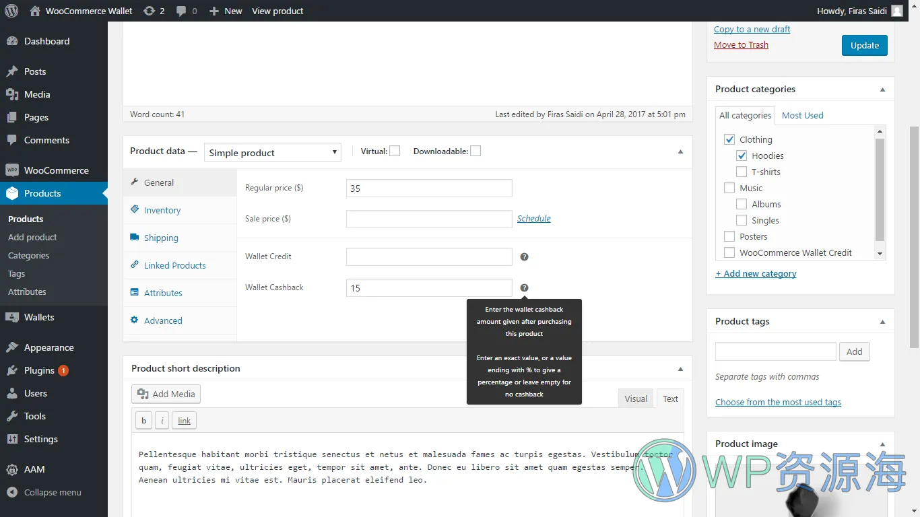This screenshot has width=920, height=517.
Task: Open the WordPress logo menu
Action: 11,11
